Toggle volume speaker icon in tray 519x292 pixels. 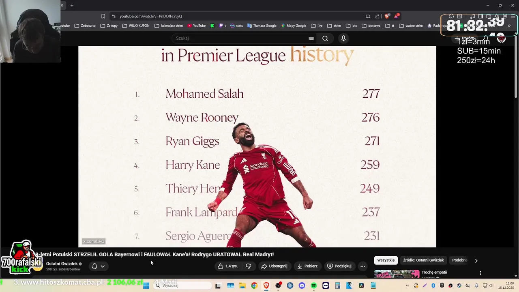(491, 286)
